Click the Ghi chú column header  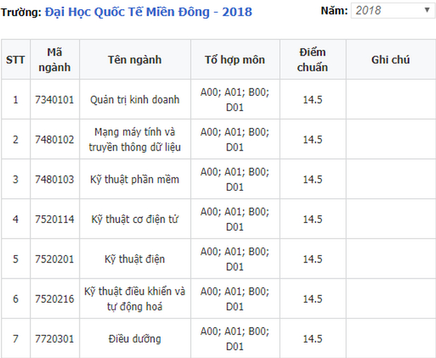tap(391, 60)
